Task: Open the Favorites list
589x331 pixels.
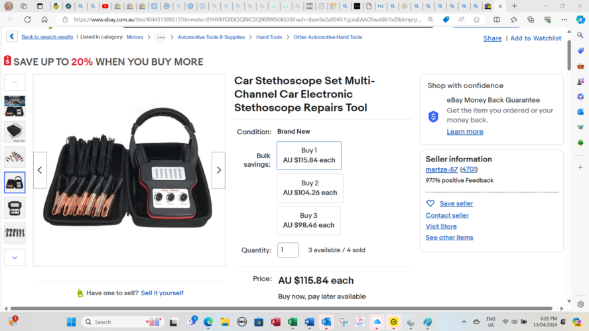Action: pyautogui.click(x=513, y=19)
